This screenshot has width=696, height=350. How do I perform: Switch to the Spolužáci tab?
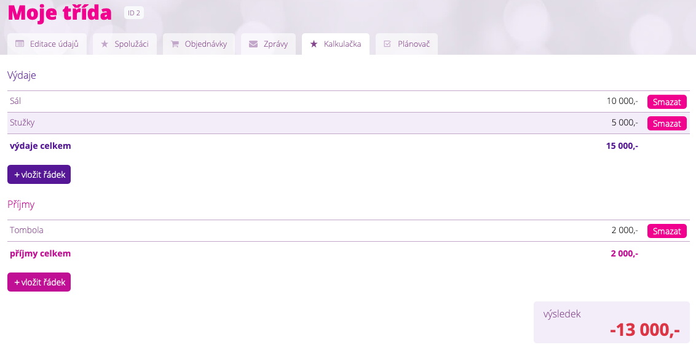point(125,44)
